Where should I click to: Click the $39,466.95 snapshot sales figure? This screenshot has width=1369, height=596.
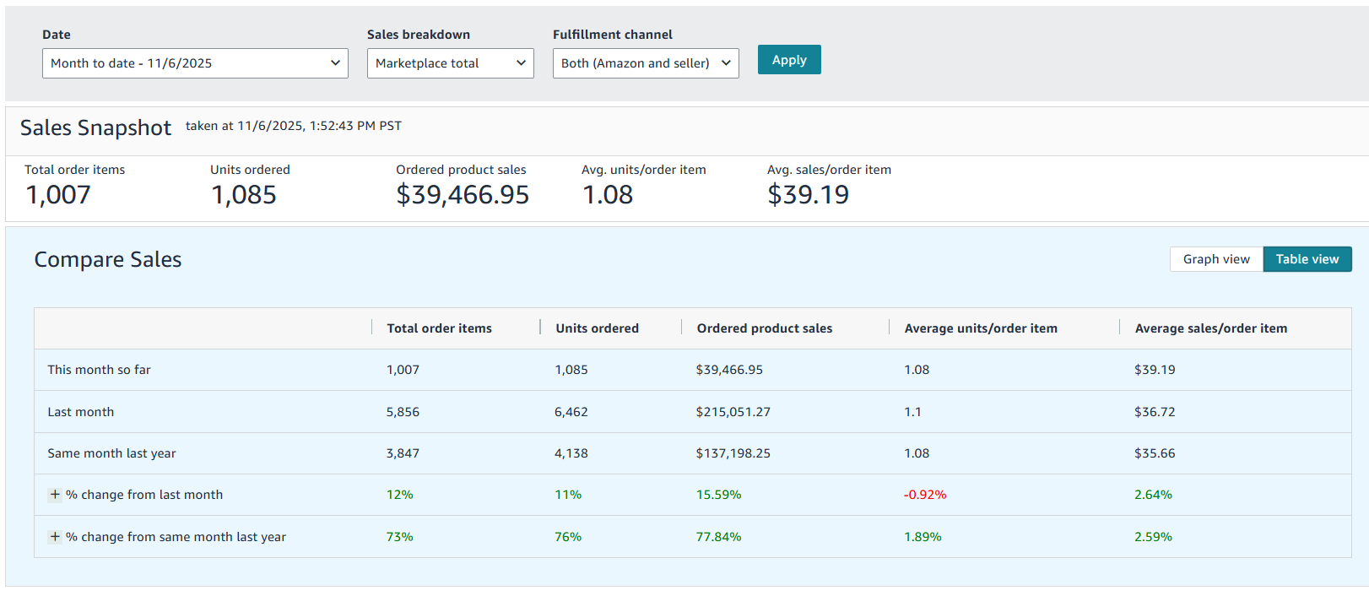463,195
